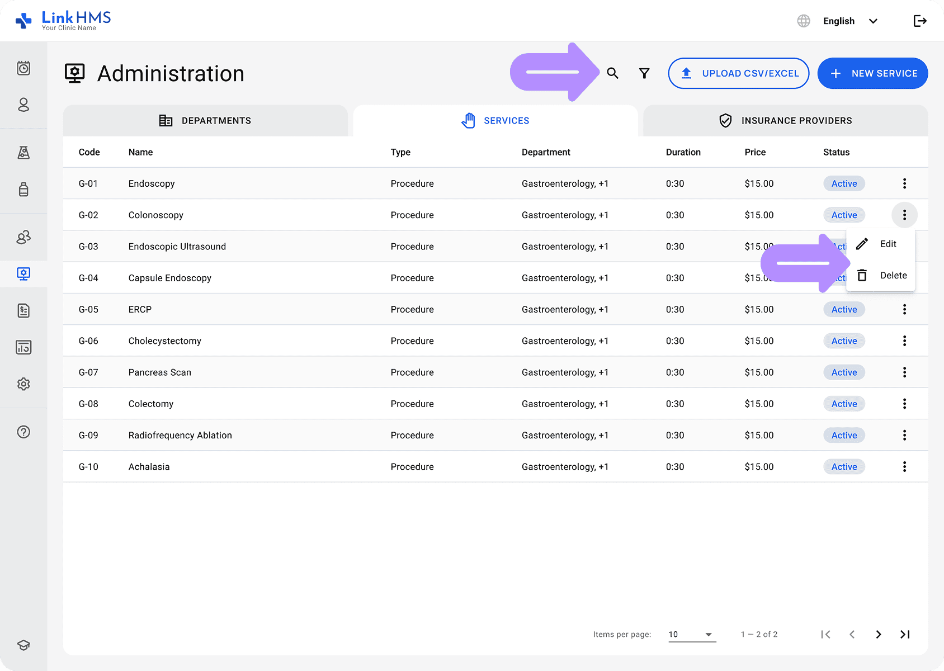
Task: Open the filter icon next to search
Action: pos(644,73)
